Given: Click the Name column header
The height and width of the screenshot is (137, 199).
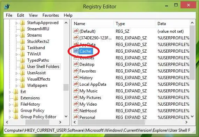Looking at the screenshot, I should pos(93,24).
